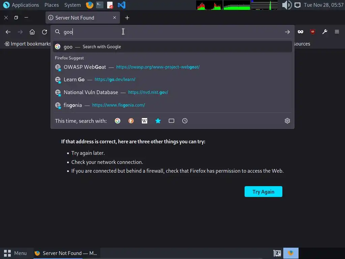Click the CPU usage monitor graph
Viewport: 345px width, 259px height.
pos(209,5)
